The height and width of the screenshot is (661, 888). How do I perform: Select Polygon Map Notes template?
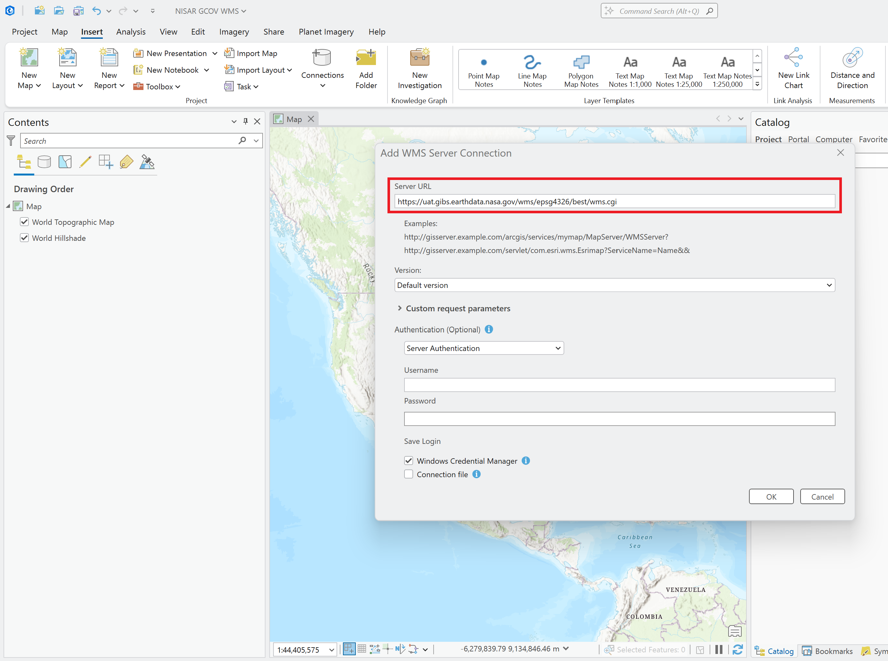(581, 72)
